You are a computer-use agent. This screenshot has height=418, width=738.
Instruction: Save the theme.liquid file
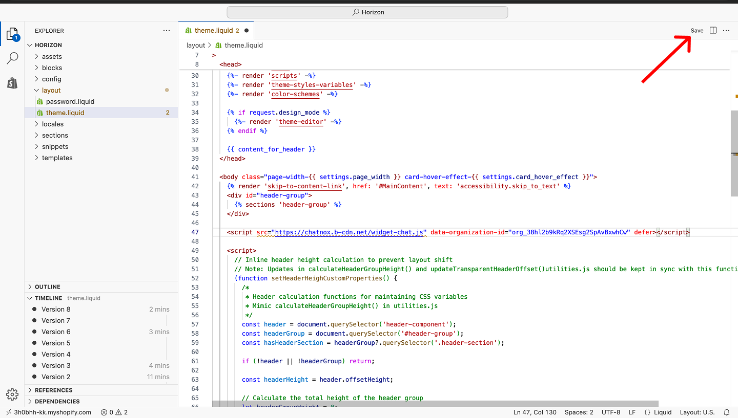point(697,31)
